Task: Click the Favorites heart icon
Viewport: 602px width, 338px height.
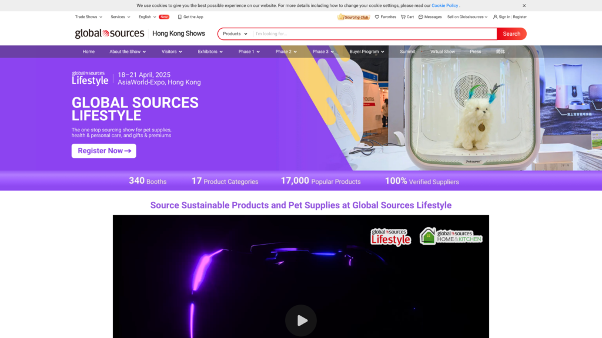Action: (377, 17)
